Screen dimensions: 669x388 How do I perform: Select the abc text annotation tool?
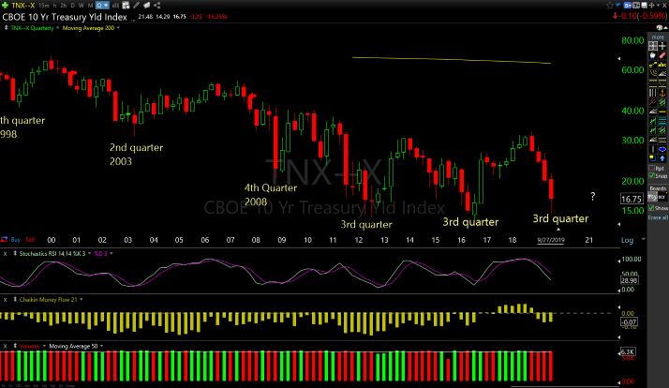pos(662,65)
